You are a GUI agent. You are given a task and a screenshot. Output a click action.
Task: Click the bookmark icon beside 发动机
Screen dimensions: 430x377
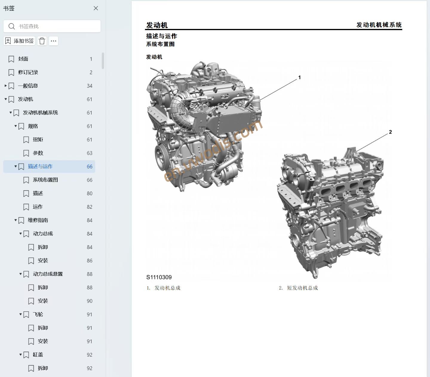click(x=11, y=99)
